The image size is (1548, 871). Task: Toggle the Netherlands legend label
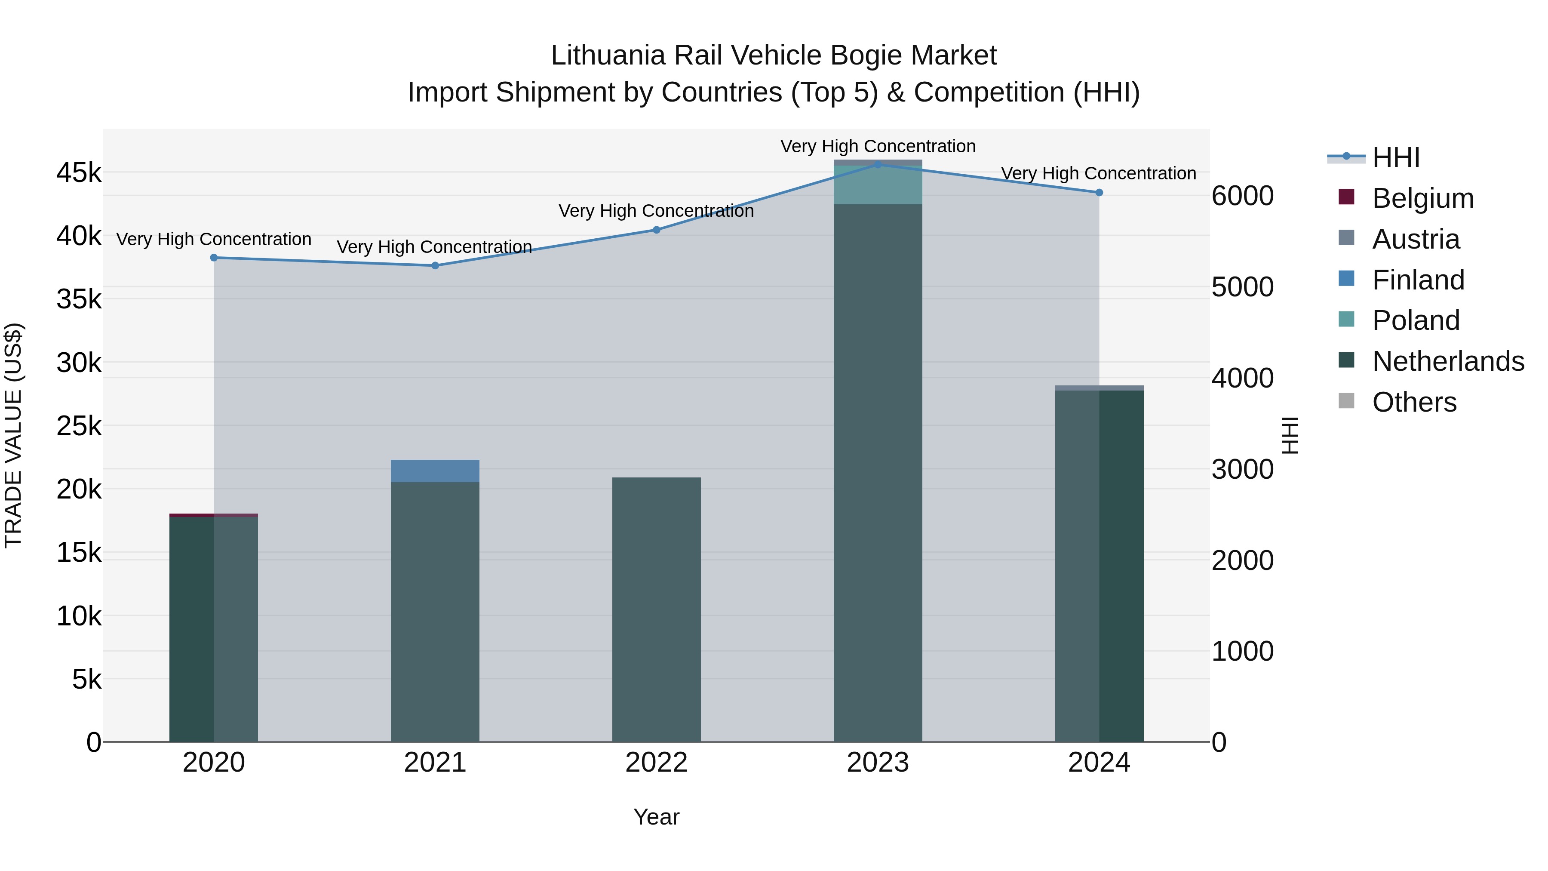click(x=1448, y=361)
